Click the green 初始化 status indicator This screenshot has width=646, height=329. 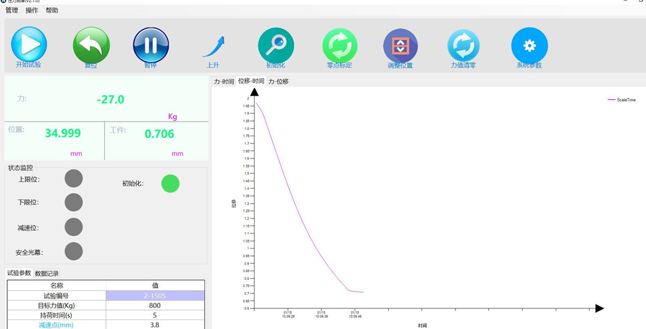coord(170,184)
